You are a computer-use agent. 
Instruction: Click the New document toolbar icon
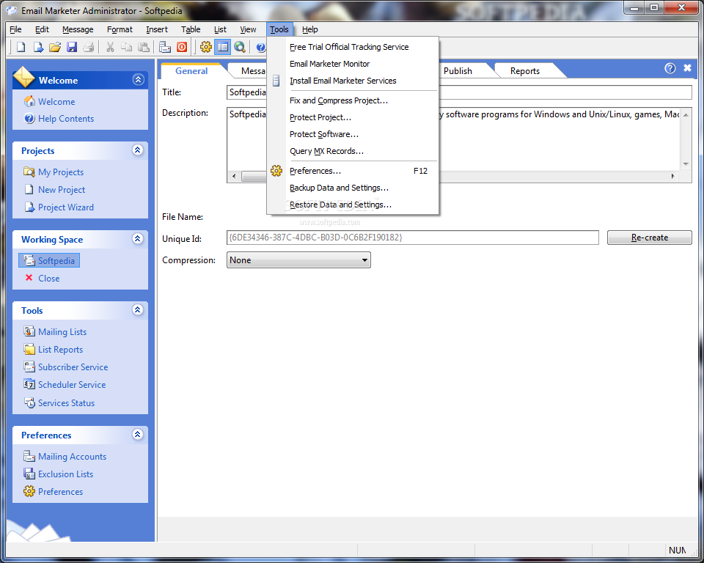pos(21,47)
